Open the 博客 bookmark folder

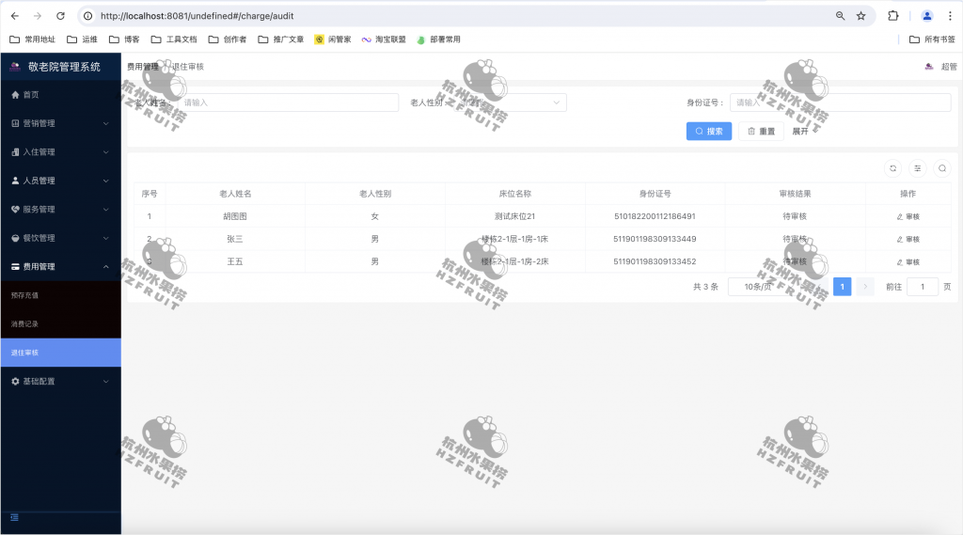(x=124, y=39)
